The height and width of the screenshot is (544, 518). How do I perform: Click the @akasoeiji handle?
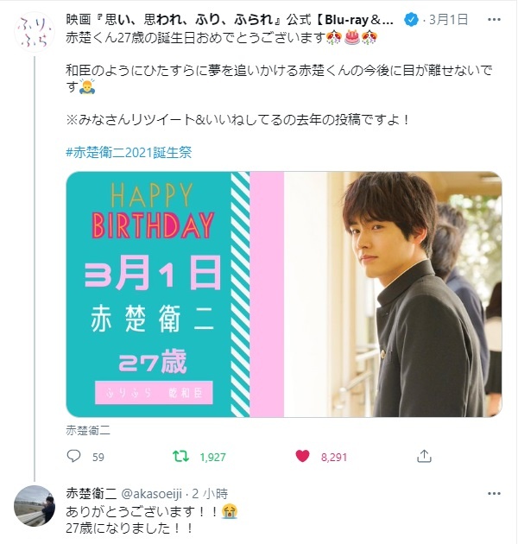click(x=151, y=493)
